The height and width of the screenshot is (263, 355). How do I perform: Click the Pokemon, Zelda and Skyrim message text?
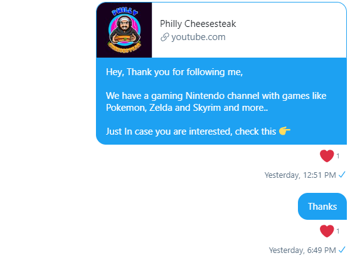[187, 108]
